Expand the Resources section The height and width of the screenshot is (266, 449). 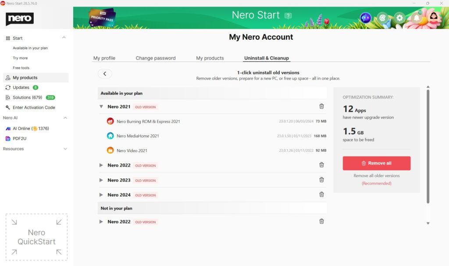click(65, 149)
